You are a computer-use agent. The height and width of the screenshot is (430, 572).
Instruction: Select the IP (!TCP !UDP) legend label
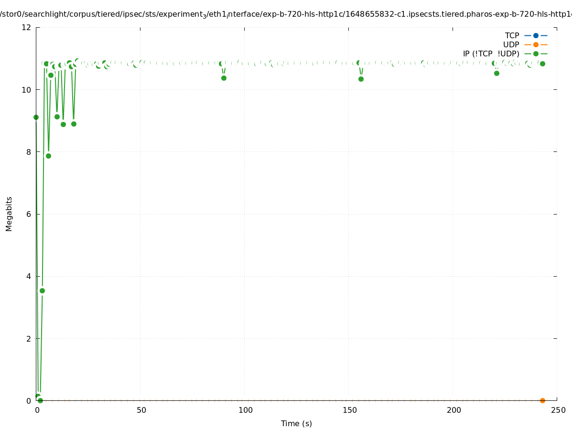(x=491, y=54)
